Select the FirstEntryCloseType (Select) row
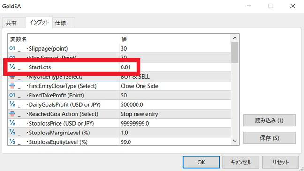This screenshot has width=304, height=171. pos(119,86)
